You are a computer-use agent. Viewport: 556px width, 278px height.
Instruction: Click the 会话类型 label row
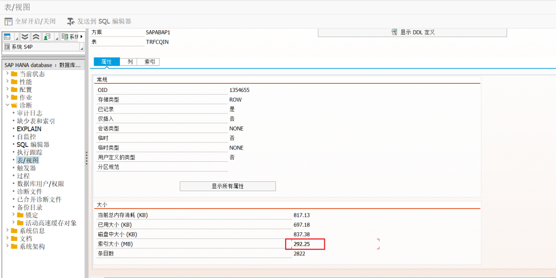click(x=162, y=128)
